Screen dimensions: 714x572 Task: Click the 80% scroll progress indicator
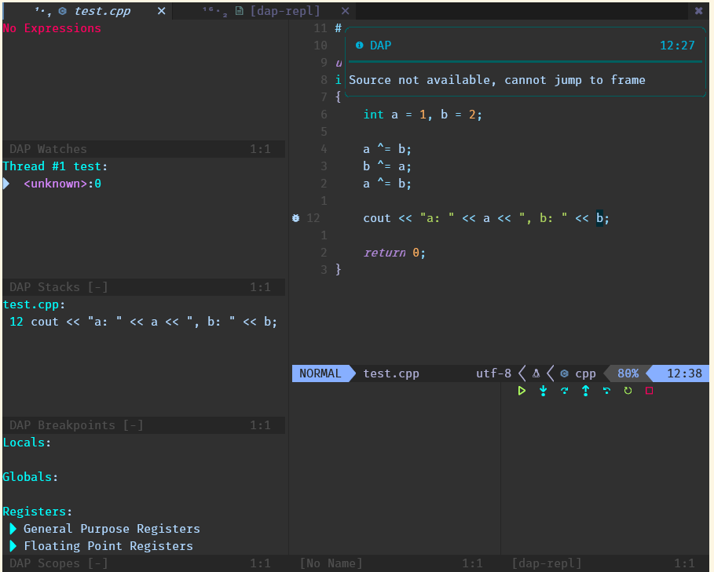tap(627, 373)
